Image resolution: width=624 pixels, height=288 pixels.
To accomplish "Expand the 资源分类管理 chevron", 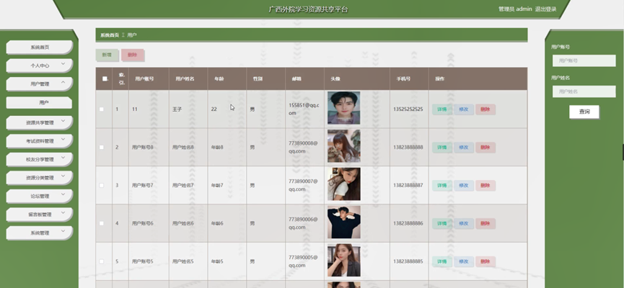I will click(x=63, y=176).
